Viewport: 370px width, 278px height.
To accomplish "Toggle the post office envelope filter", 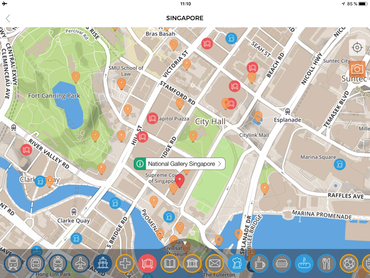I will point(215,263).
